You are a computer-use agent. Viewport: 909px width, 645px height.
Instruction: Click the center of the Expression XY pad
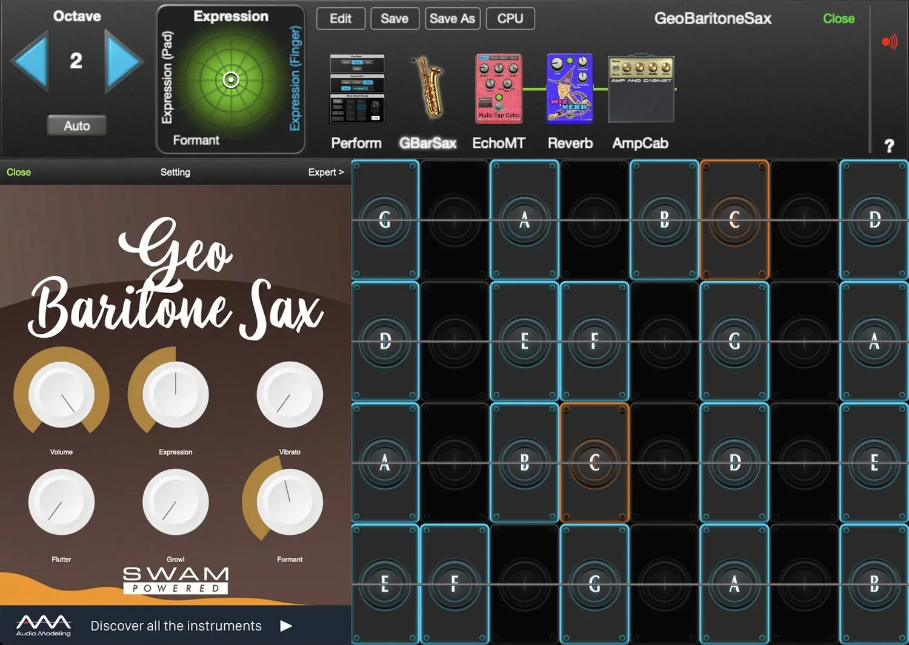point(231,80)
